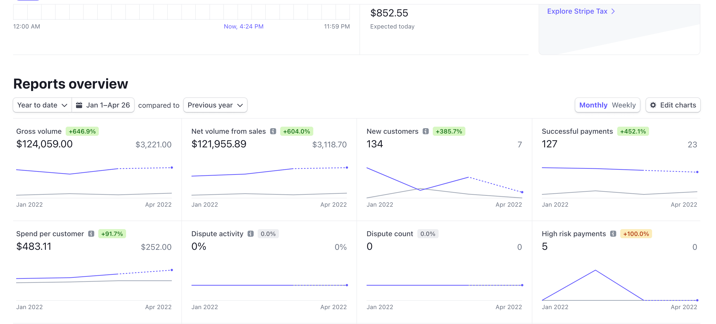Select Monthly chart granularity
The image size is (716, 324).
[593, 105]
